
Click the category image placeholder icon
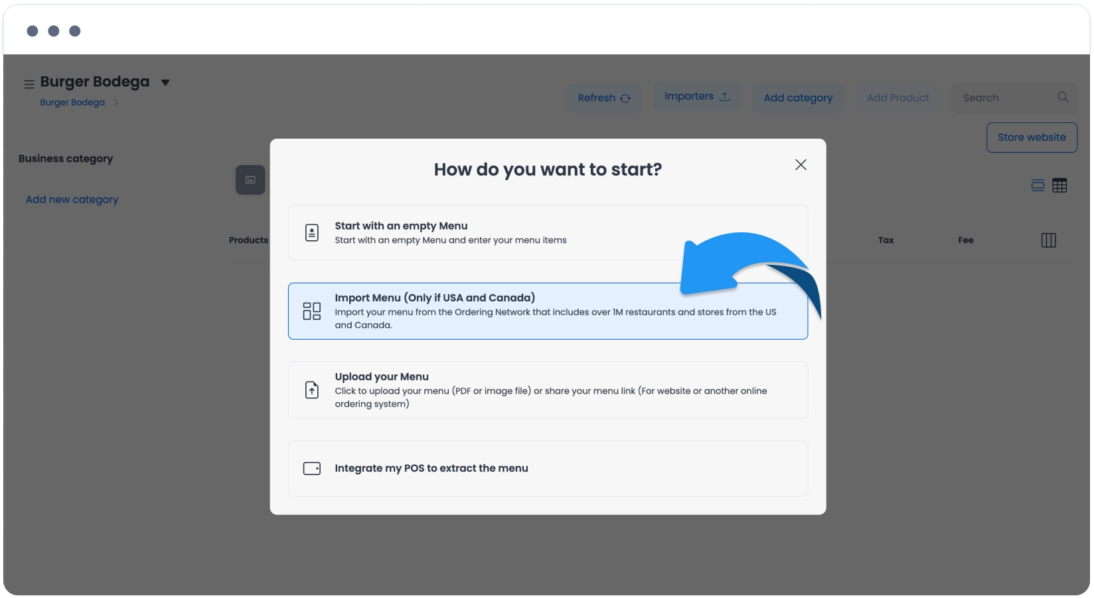coord(250,180)
